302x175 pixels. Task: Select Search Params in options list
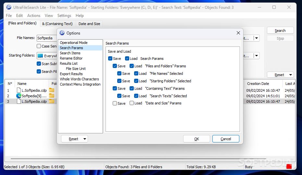point(80,48)
